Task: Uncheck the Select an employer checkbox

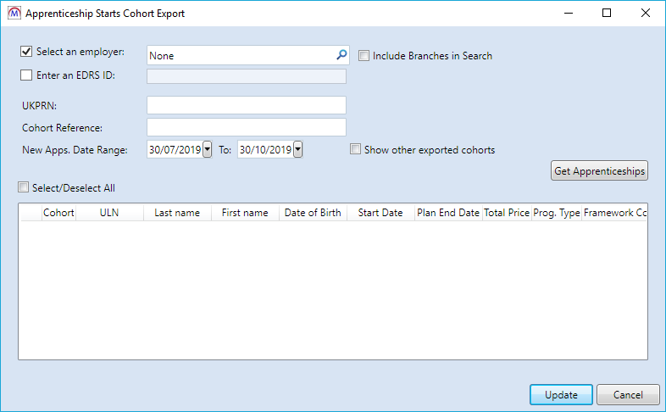Action: (x=26, y=53)
